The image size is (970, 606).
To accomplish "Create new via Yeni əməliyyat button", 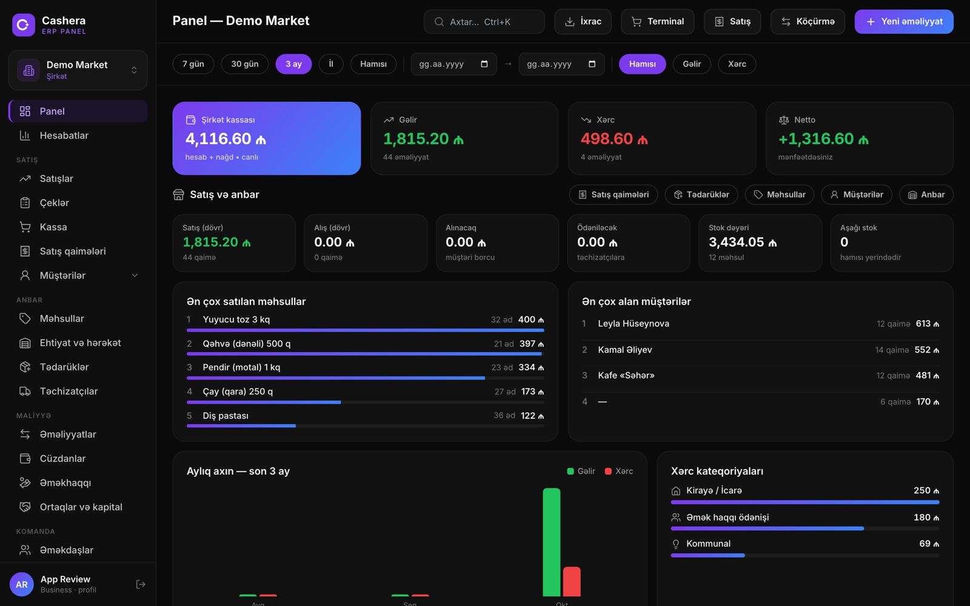I will (904, 22).
